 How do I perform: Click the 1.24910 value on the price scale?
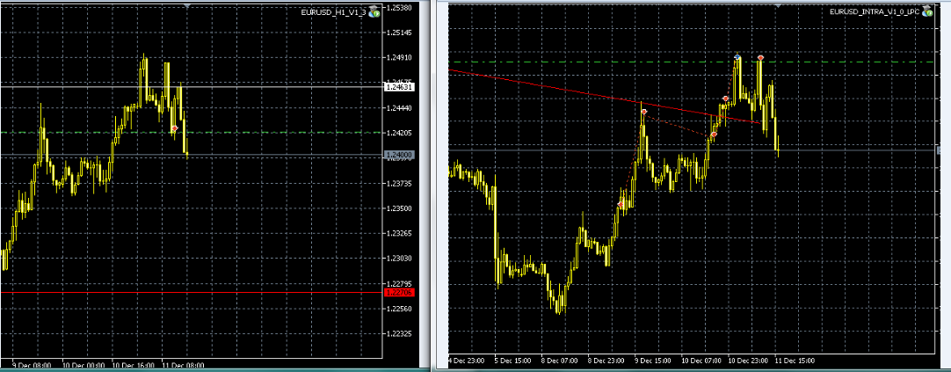click(x=400, y=58)
